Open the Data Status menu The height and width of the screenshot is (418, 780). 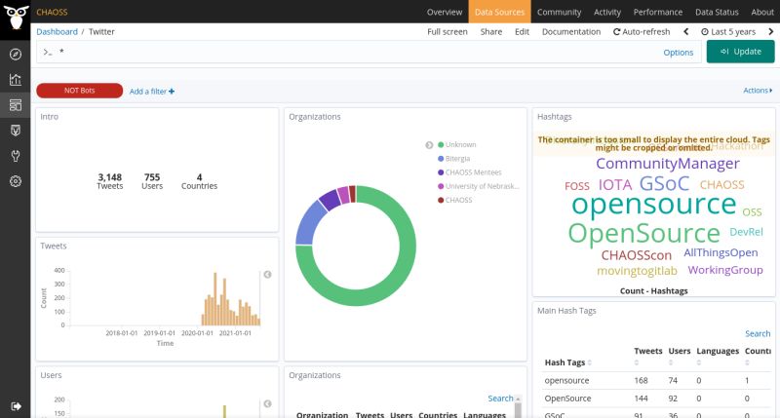pyautogui.click(x=717, y=12)
